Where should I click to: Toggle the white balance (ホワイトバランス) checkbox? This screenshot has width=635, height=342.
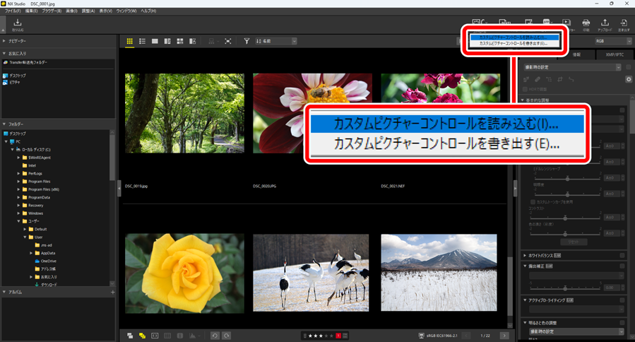pyautogui.click(x=622, y=254)
